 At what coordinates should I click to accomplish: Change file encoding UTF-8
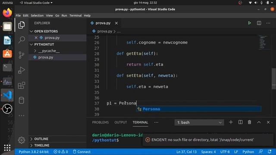pos(225,152)
